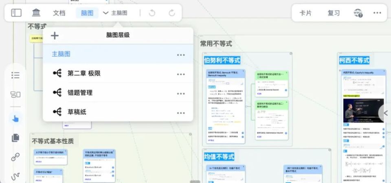Click the undo arrow
This screenshot has width=391, height=183.
click(x=152, y=13)
